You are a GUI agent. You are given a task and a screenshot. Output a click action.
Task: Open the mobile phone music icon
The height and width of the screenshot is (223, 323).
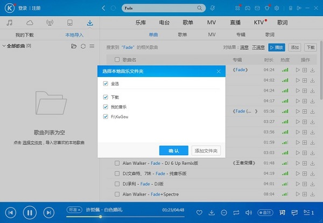(70, 23)
